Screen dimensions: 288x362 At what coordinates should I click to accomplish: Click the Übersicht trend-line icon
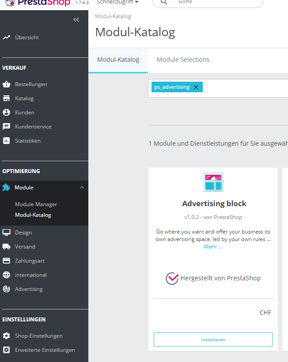coord(7,37)
